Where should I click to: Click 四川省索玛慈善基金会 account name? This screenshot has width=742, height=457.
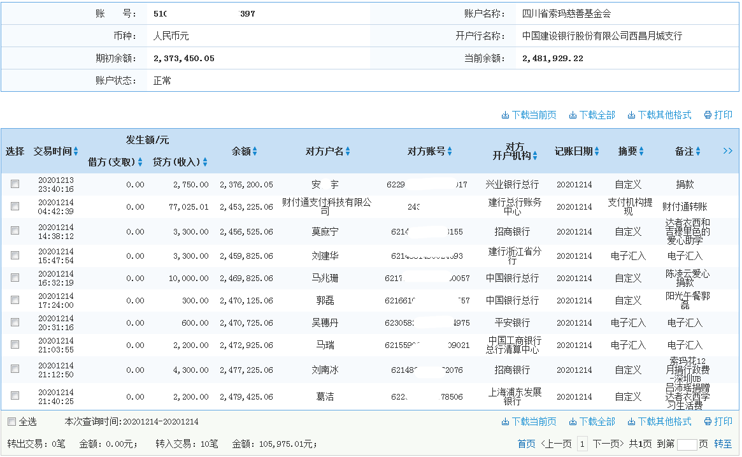566,14
